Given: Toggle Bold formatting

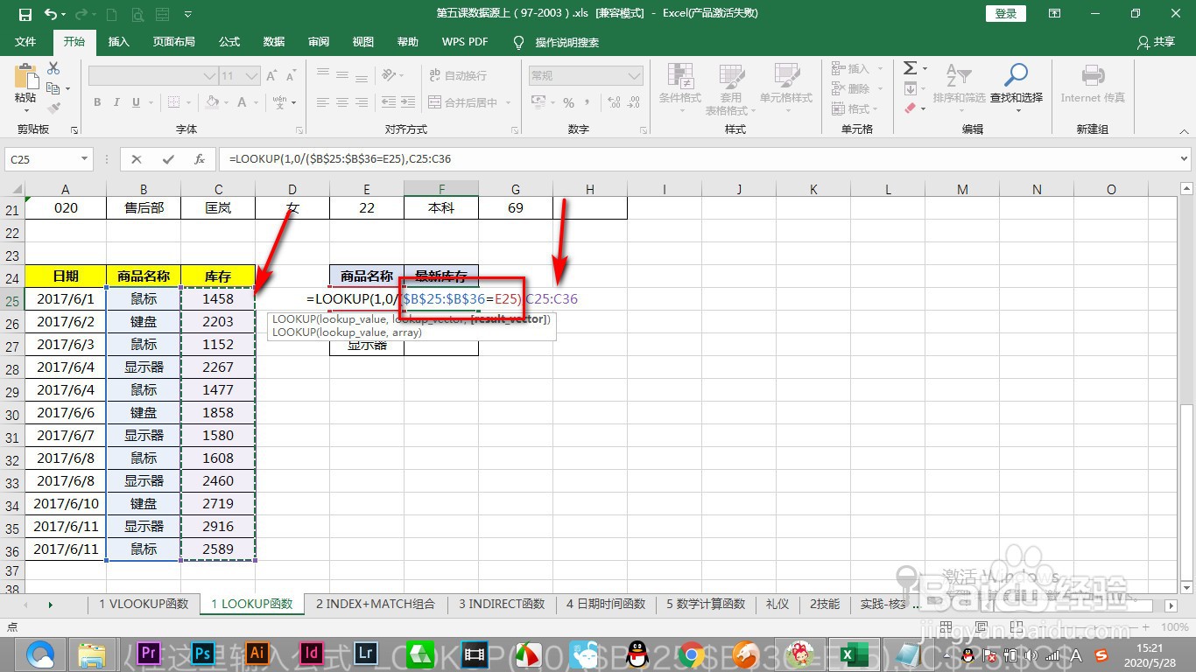Looking at the screenshot, I should click(97, 102).
